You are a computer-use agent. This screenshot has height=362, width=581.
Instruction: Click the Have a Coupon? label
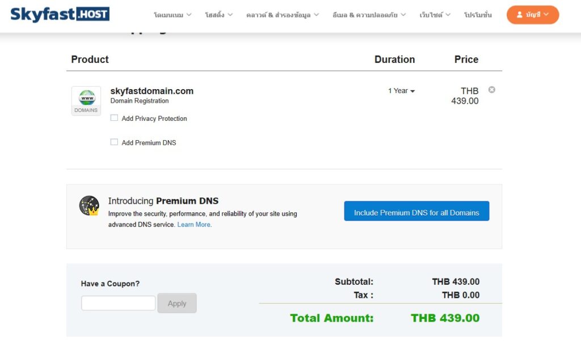(x=110, y=284)
